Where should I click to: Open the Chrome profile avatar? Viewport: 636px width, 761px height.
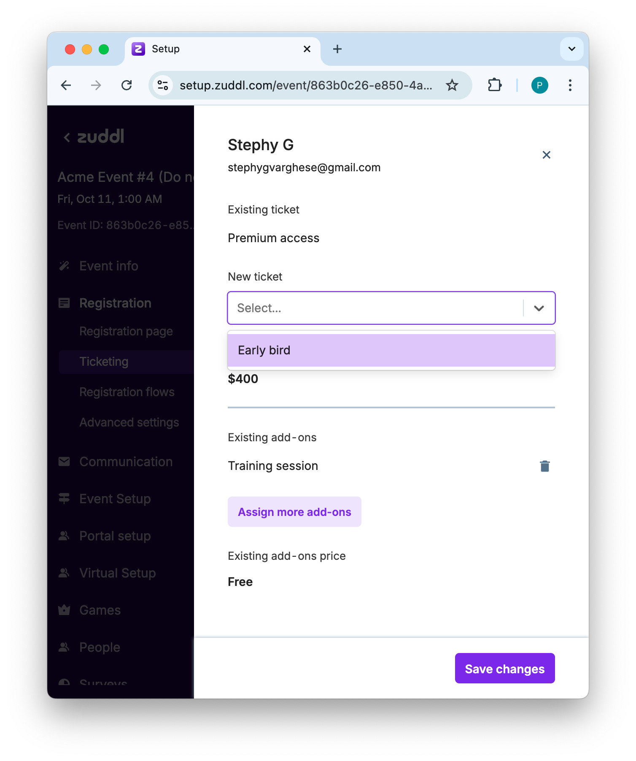click(539, 85)
